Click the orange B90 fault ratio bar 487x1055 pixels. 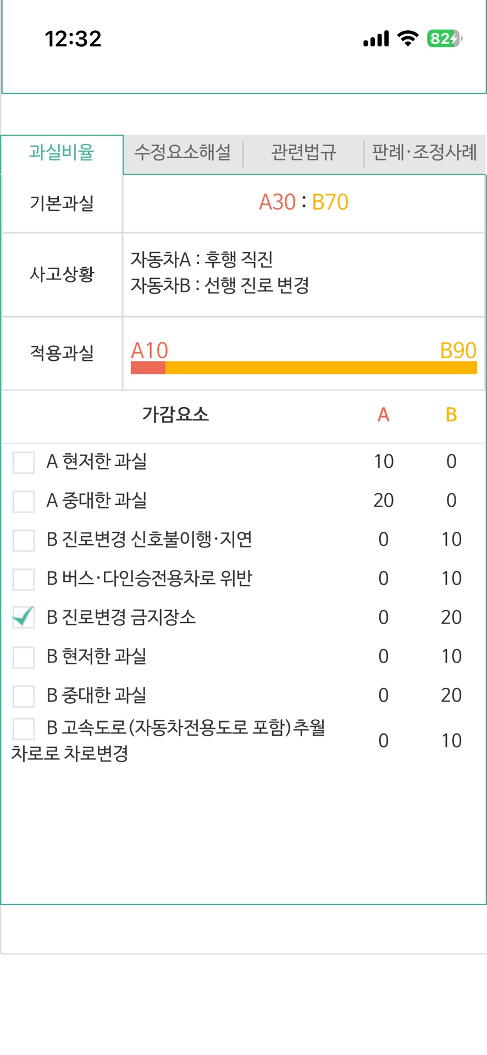tap(321, 368)
